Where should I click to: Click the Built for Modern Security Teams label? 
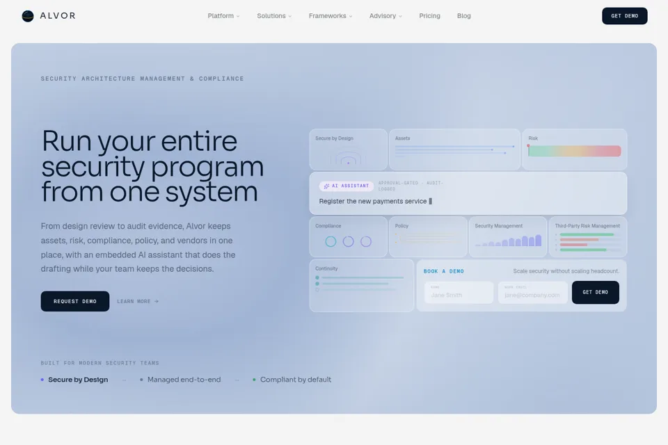click(100, 363)
